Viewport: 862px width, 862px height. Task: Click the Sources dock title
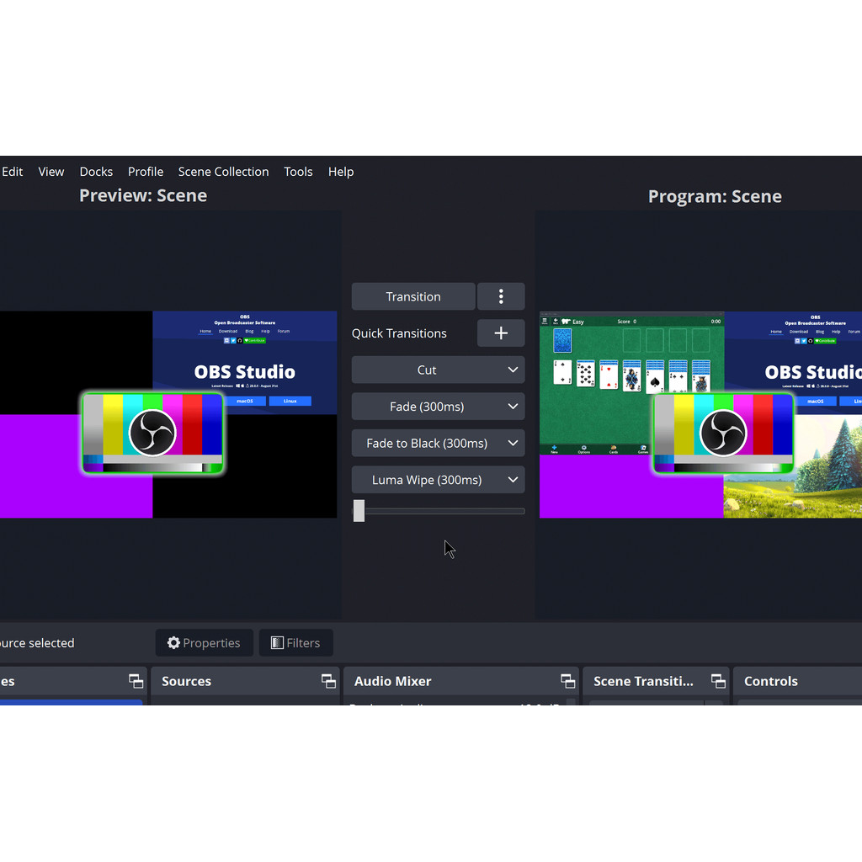point(186,681)
